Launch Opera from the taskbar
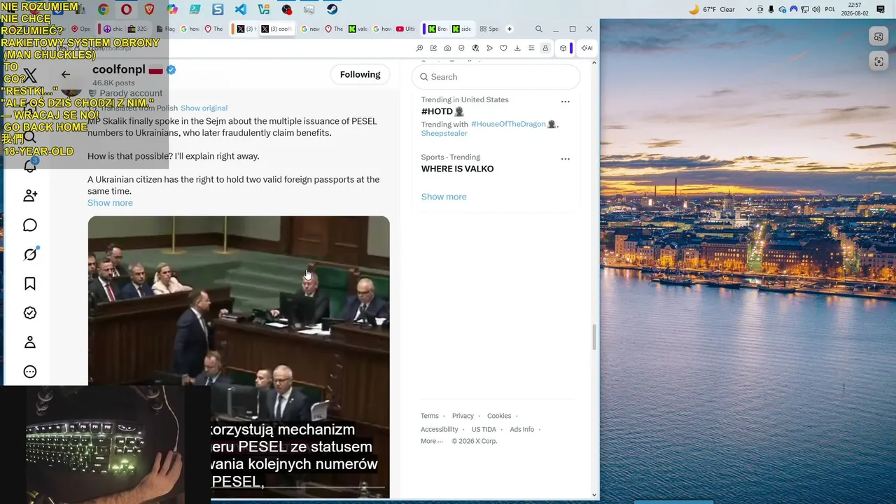The width and height of the screenshot is (896, 504). [x=126, y=9]
